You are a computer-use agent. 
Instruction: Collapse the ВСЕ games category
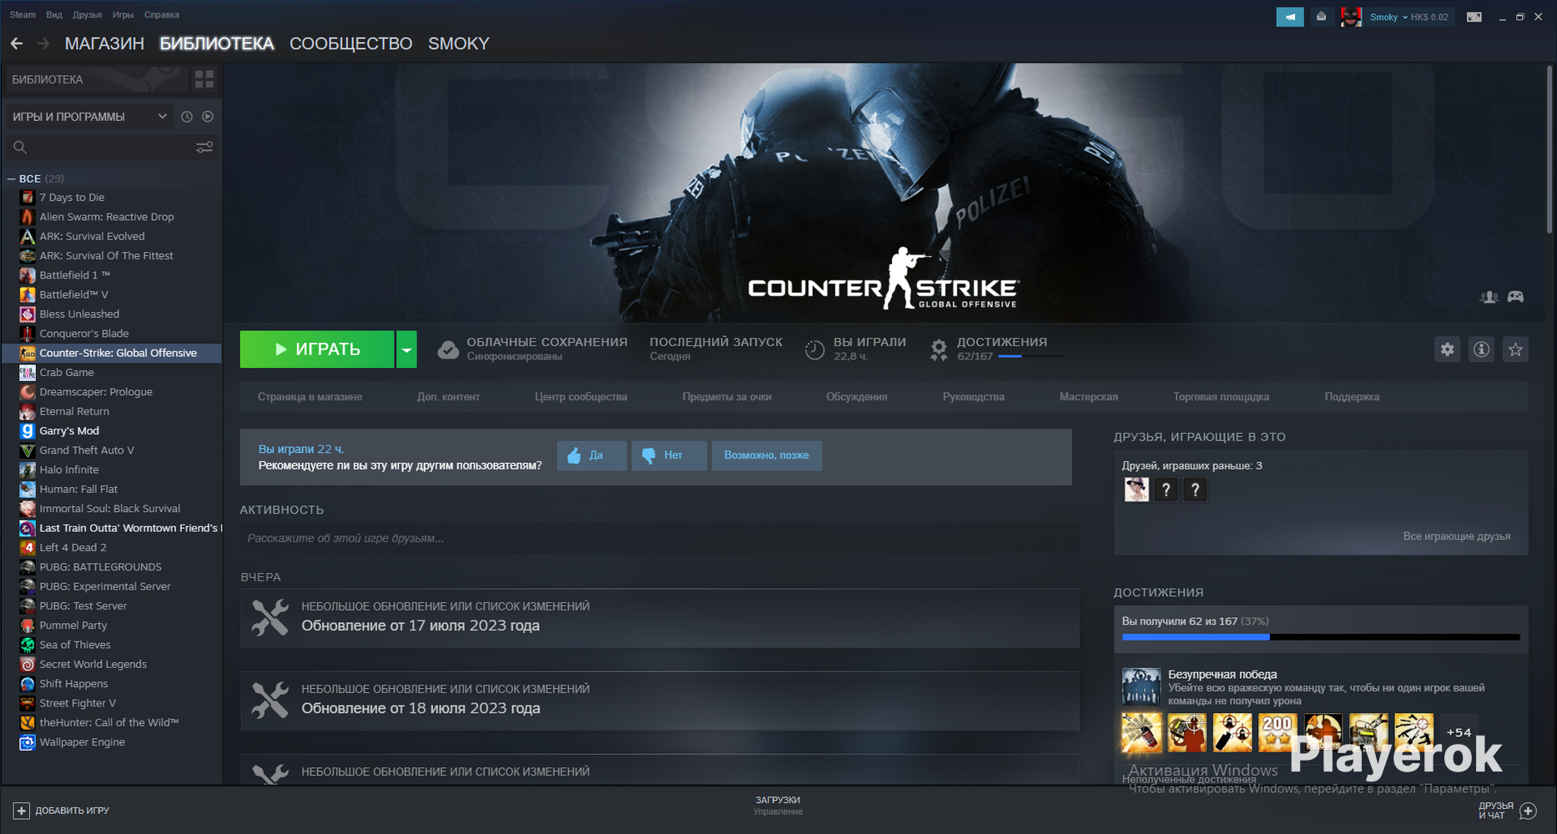[12, 178]
